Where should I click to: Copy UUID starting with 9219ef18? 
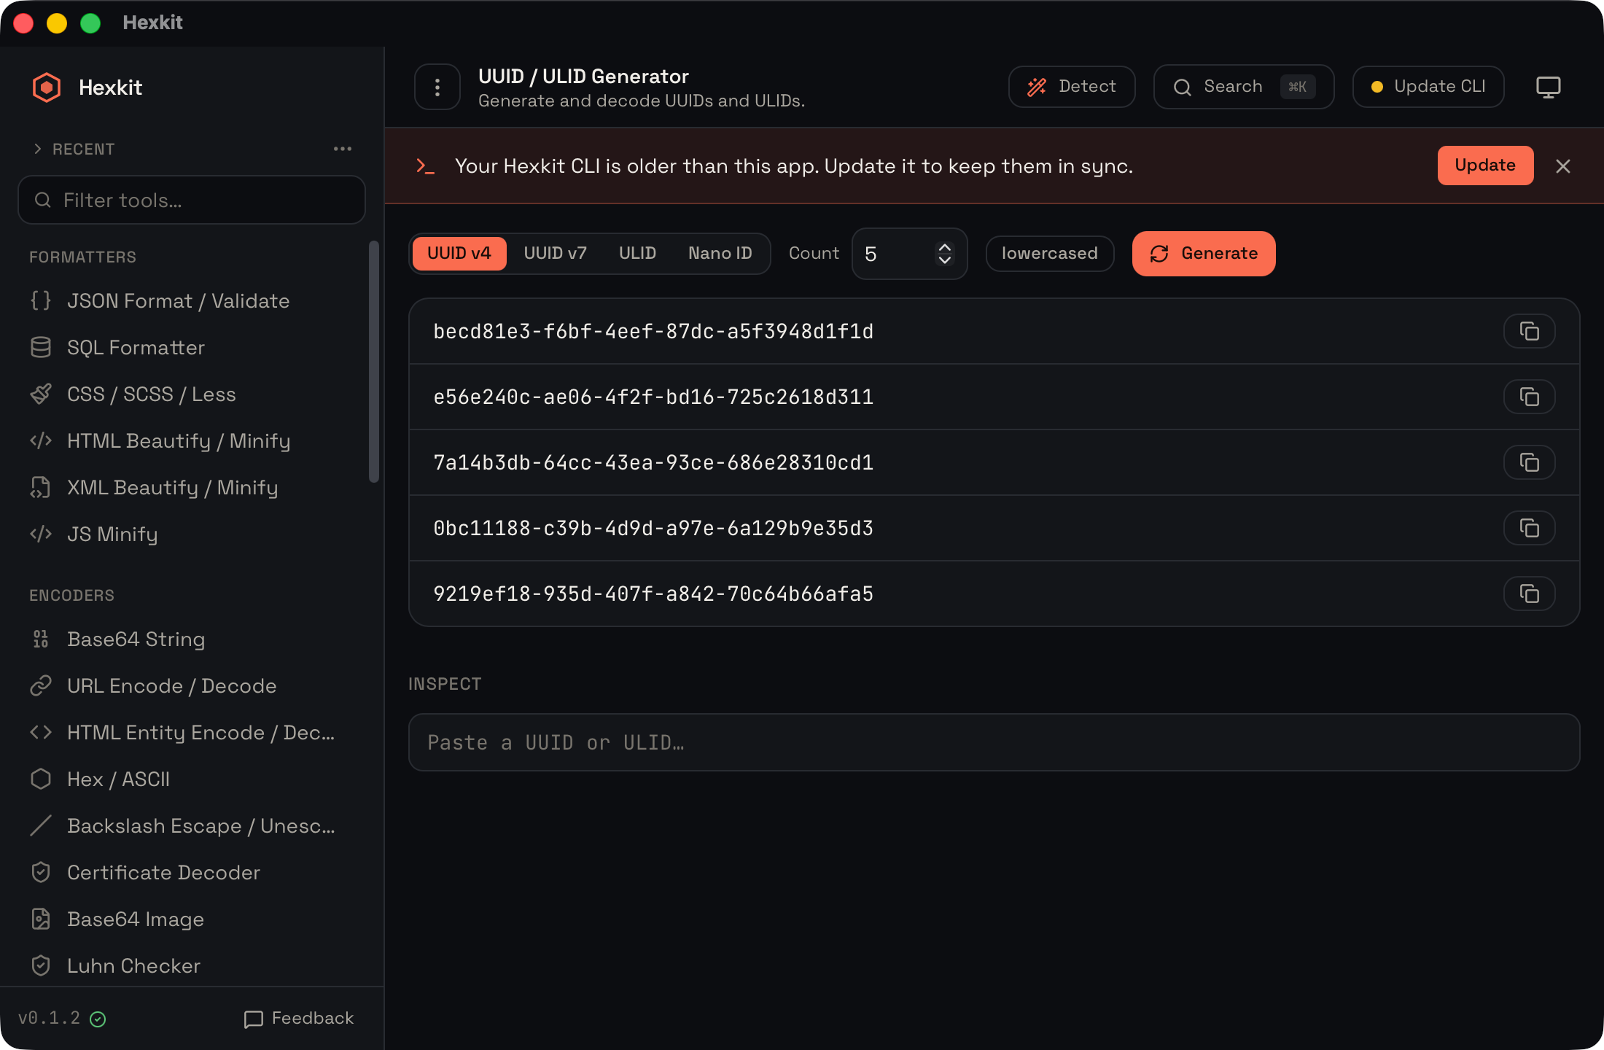point(1530,594)
